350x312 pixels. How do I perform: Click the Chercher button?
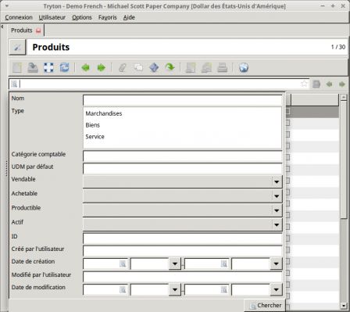[265, 306]
